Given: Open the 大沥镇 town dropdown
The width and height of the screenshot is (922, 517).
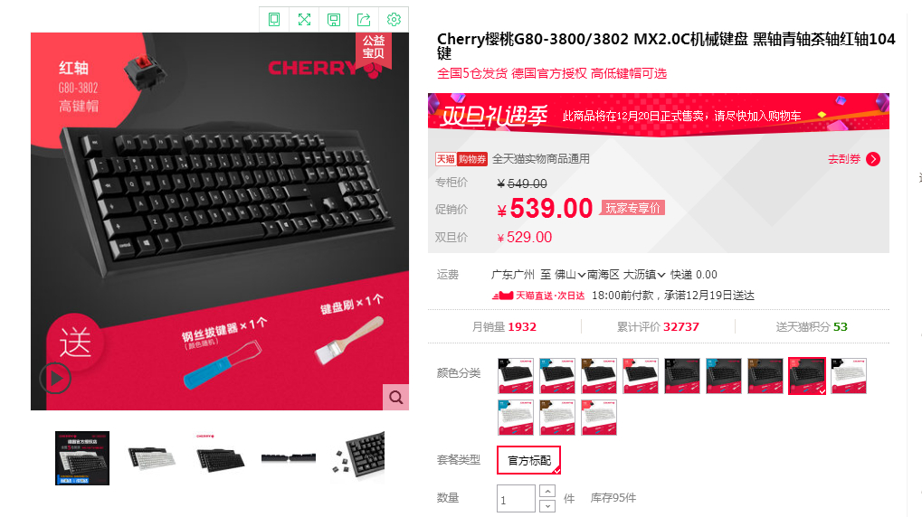Looking at the screenshot, I should (x=644, y=275).
